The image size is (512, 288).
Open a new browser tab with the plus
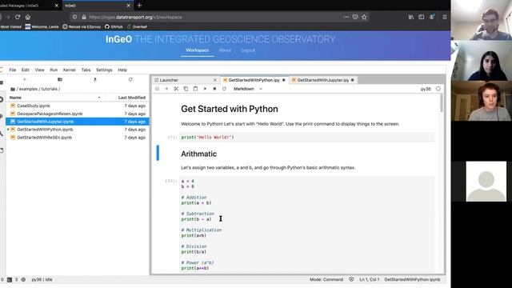click(x=139, y=6)
